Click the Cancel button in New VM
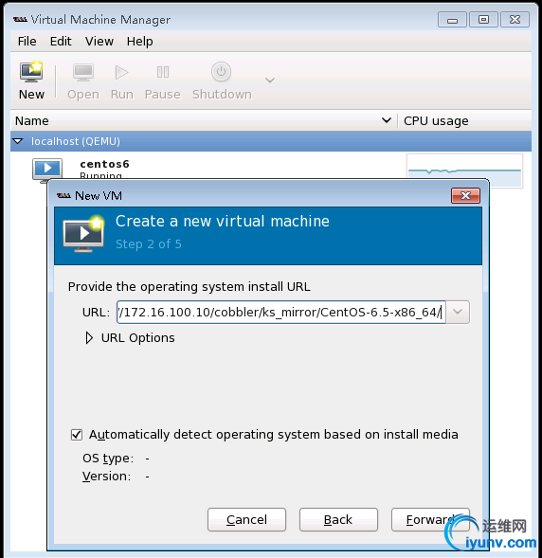 pyautogui.click(x=246, y=519)
